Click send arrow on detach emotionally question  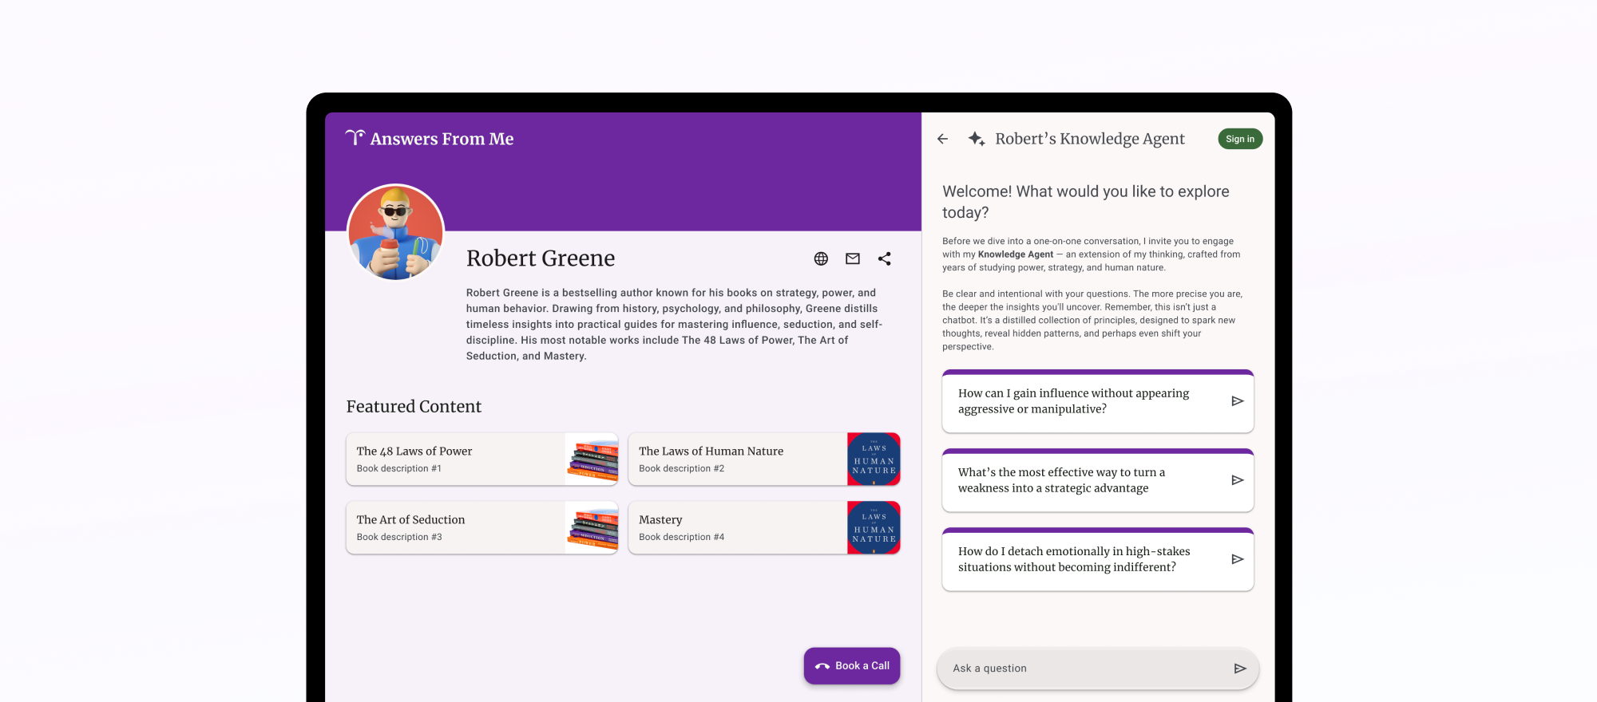pyautogui.click(x=1237, y=559)
